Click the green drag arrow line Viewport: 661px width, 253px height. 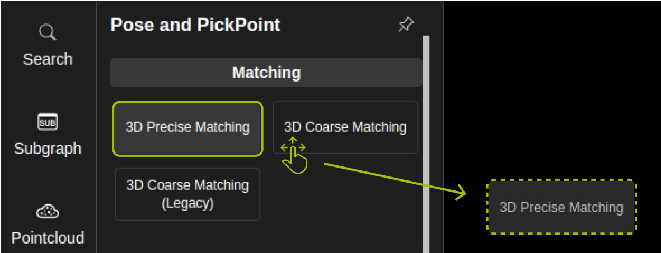click(x=392, y=179)
